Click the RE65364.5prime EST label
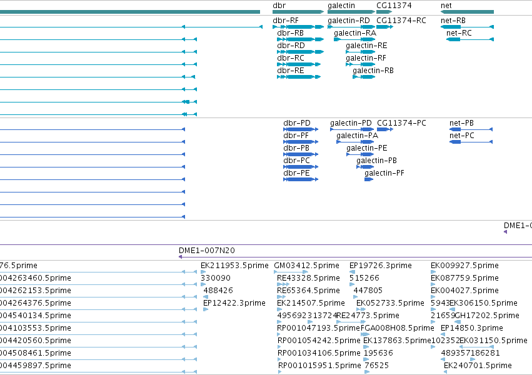532x375 pixels. (x=308, y=290)
